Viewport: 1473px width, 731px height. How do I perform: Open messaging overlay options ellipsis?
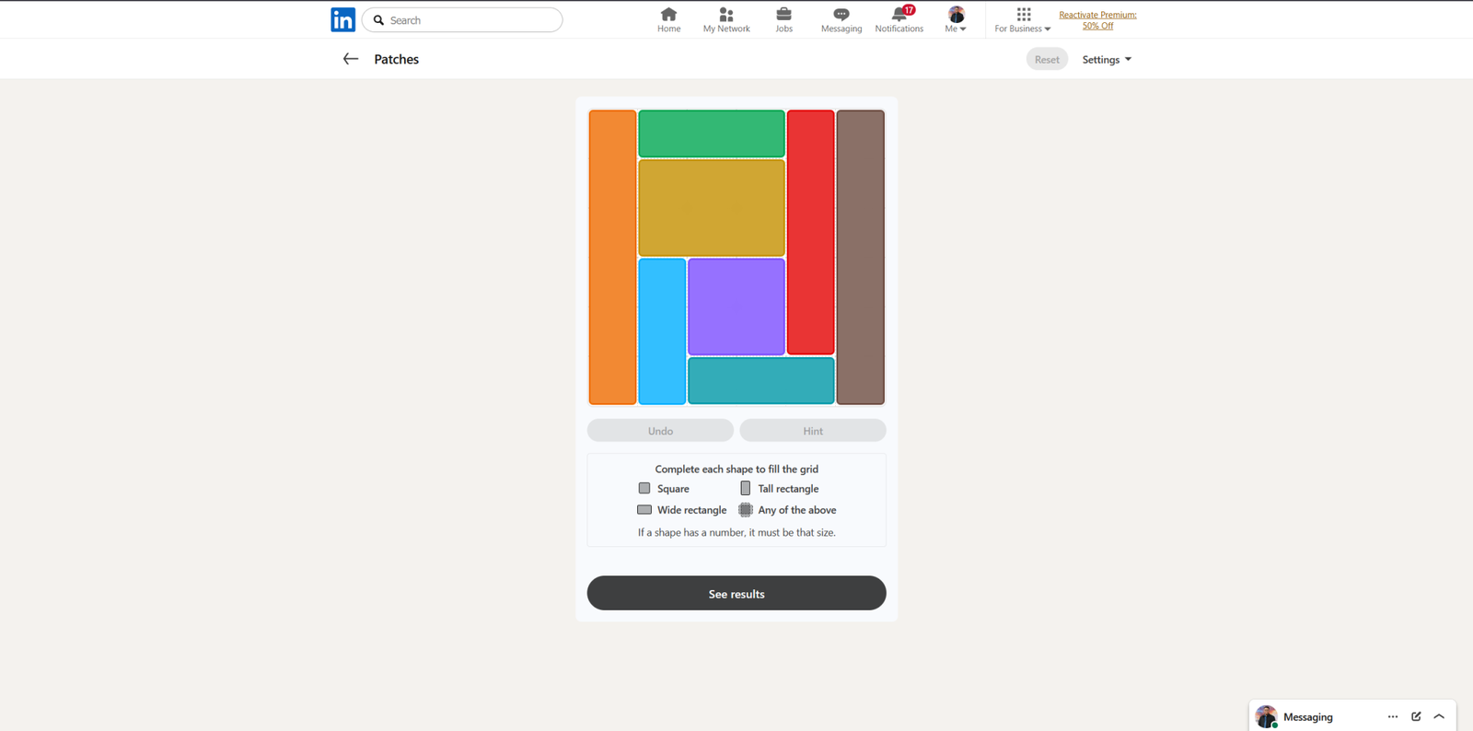pyautogui.click(x=1392, y=716)
